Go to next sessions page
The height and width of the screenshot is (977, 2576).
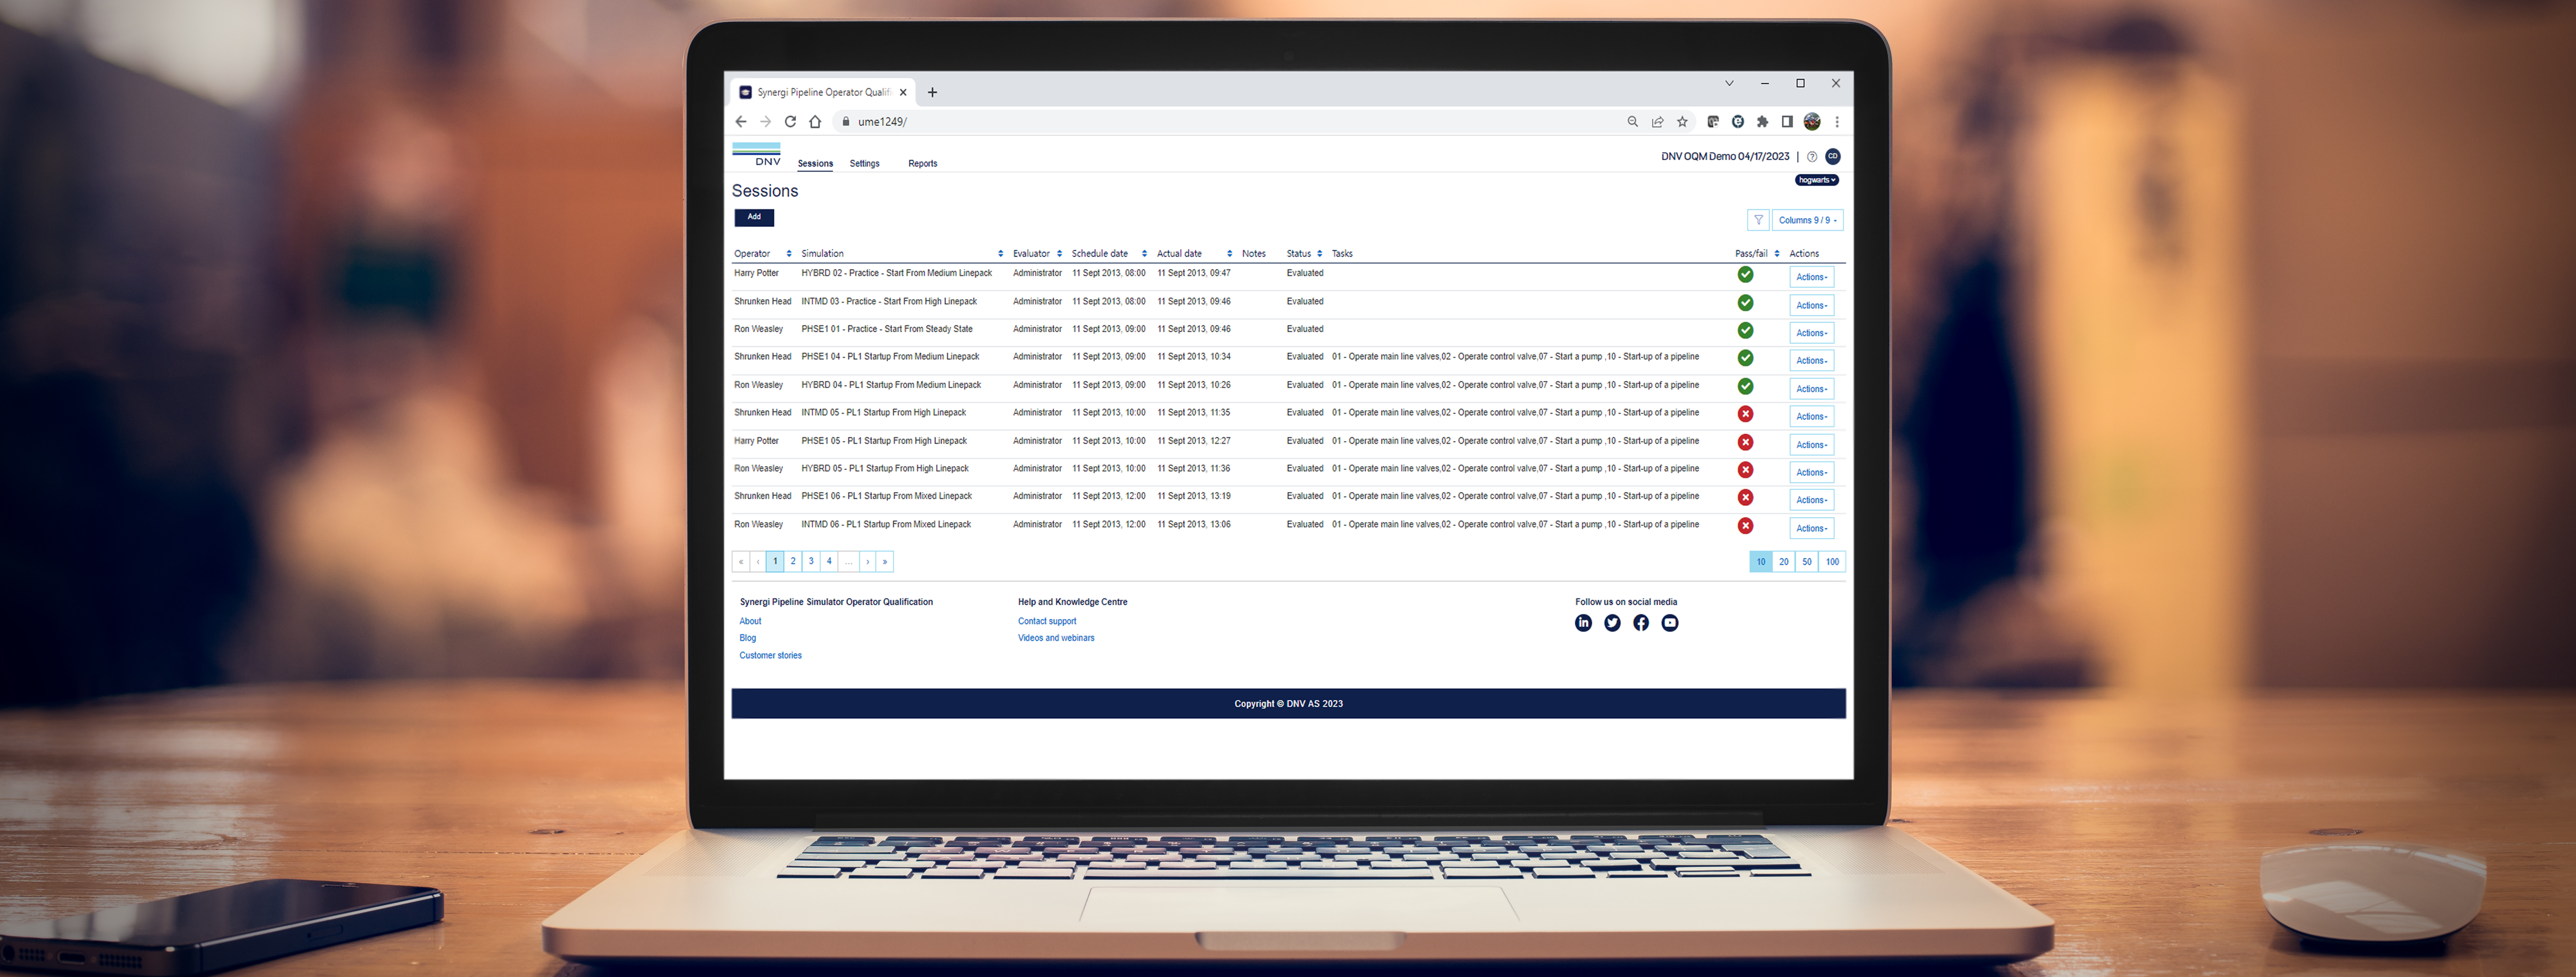[x=868, y=562]
